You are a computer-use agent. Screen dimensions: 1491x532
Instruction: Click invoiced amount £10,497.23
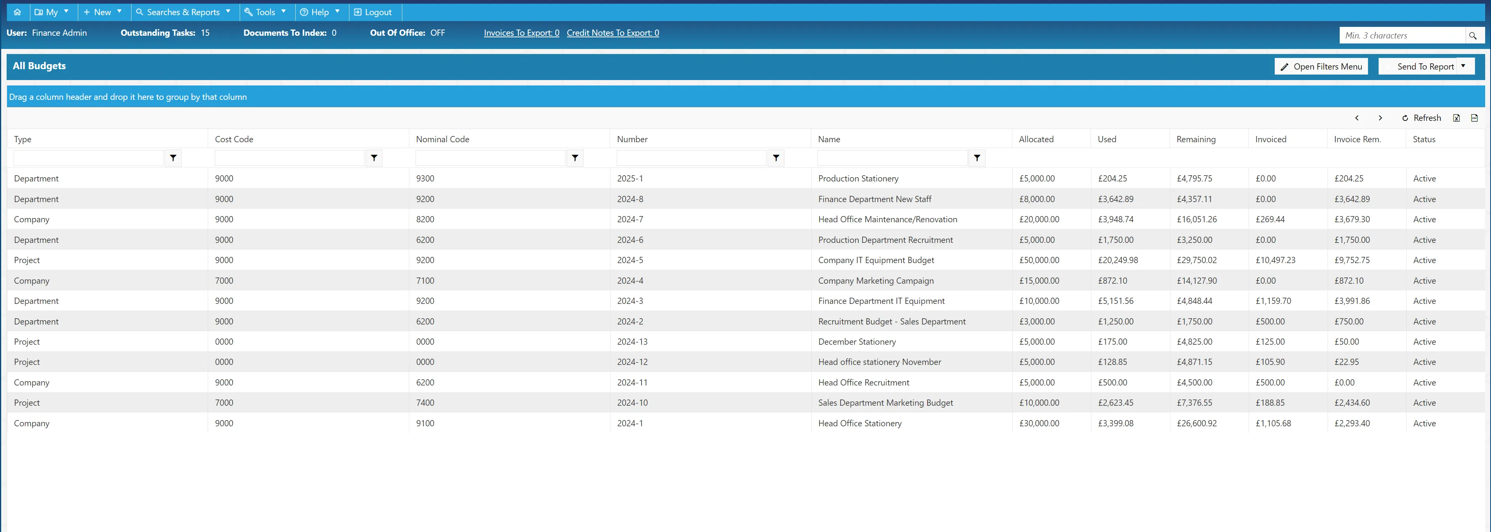pyautogui.click(x=1275, y=260)
